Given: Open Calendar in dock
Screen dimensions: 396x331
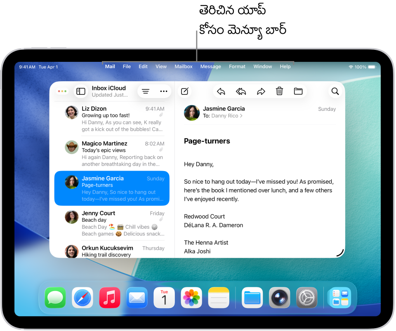Looking at the screenshot, I should coord(164,298).
